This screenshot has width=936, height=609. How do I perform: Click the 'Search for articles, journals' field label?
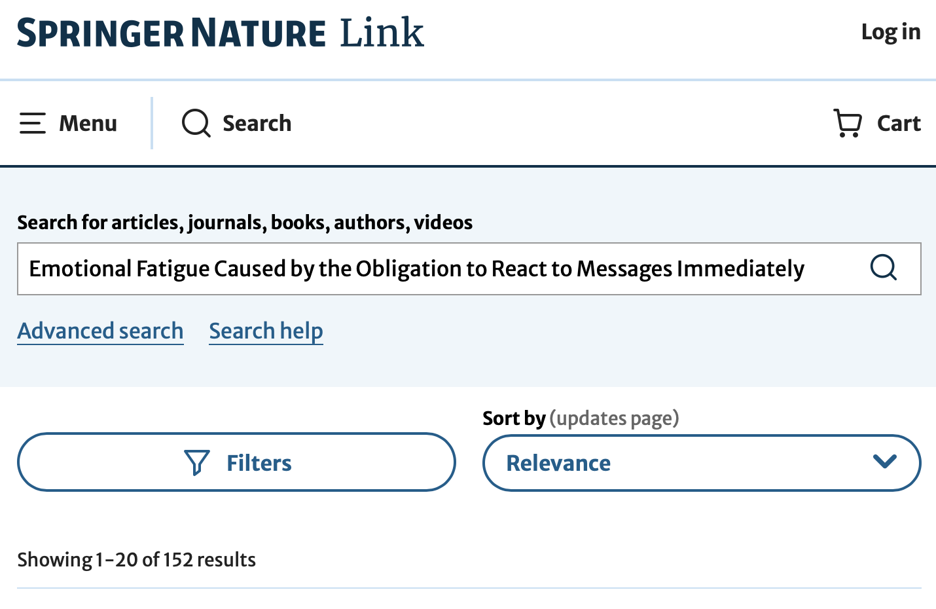tap(245, 223)
